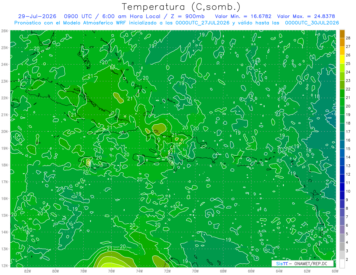Click the color scale label "28"
Image resolution: width=356 pixels, height=275 pixels.
coord(348,38)
